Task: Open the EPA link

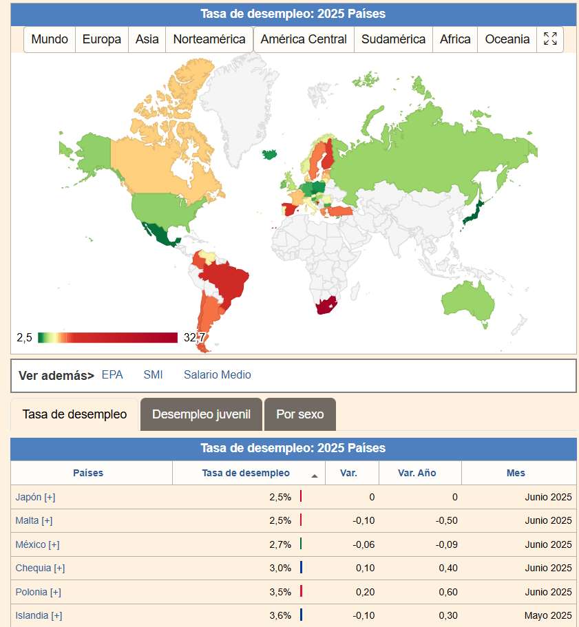Action: click(112, 375)
